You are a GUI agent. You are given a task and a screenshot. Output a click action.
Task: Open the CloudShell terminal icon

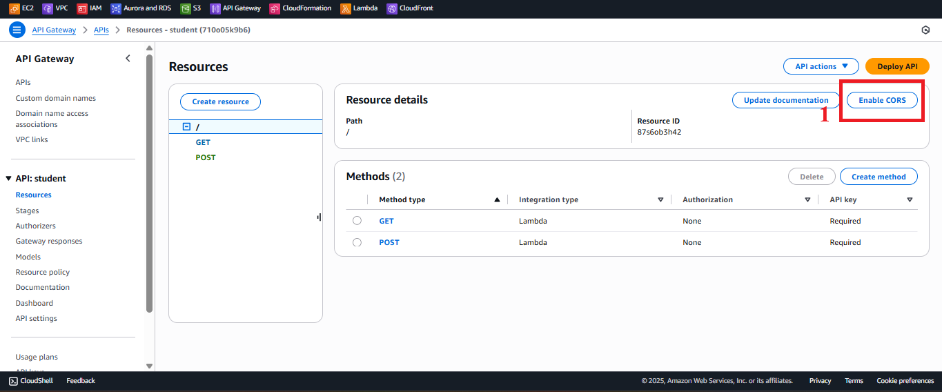13,380
